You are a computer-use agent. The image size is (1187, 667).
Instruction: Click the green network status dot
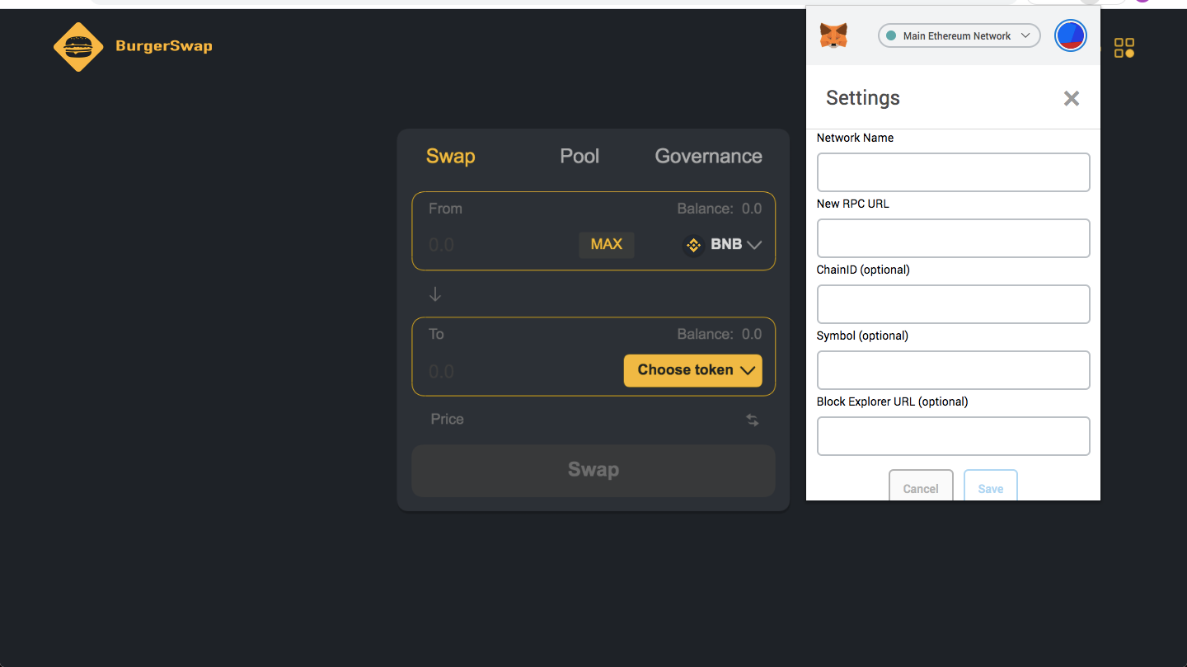tap(891, 36)
